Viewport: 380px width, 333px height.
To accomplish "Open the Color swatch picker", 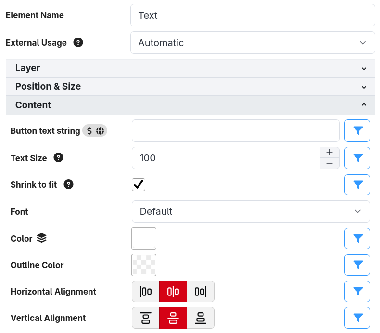I will click(x=144, y=238).
